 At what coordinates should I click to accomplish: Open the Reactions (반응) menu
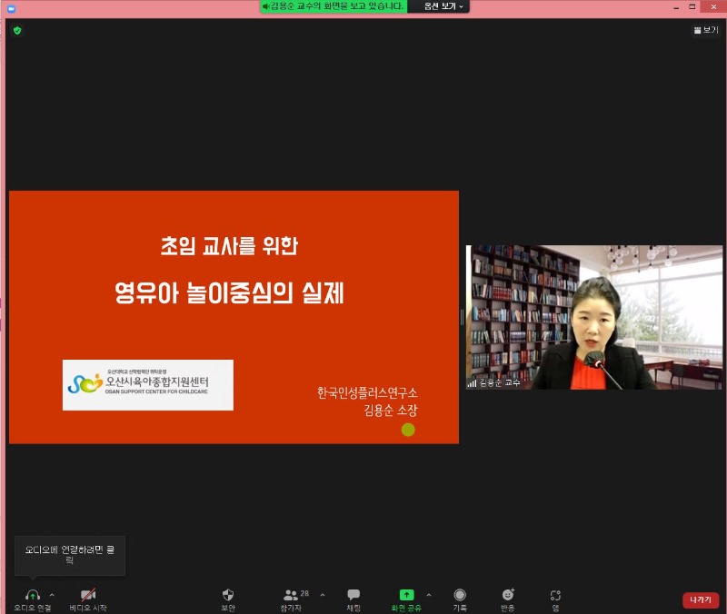[507, 596]
